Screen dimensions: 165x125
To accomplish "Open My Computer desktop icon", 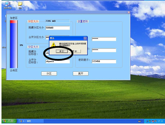I will tap(8, 5).
